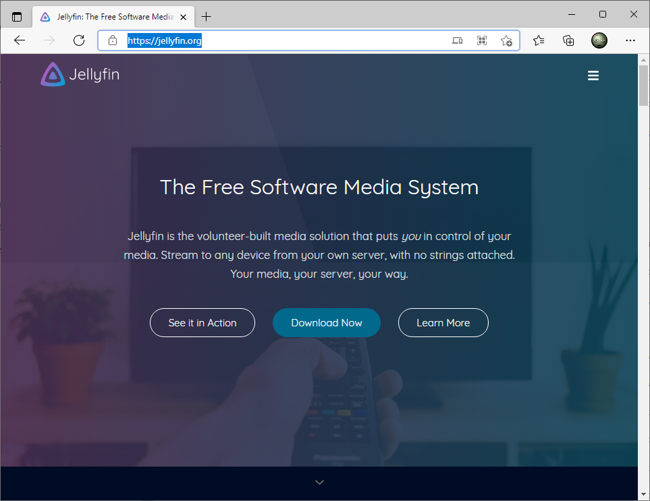Image resolution: width=650 pixels, height=501 pixels.
Task: Select the Jellyfin: The Free Software Media tab
Action: click(113, 17)
